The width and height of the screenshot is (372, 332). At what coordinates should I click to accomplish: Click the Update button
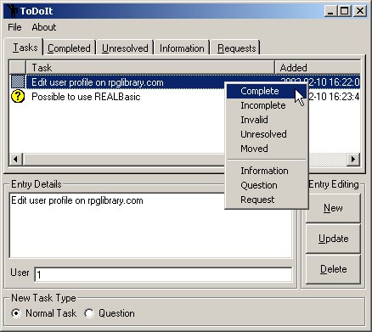(x=333, y=239)
